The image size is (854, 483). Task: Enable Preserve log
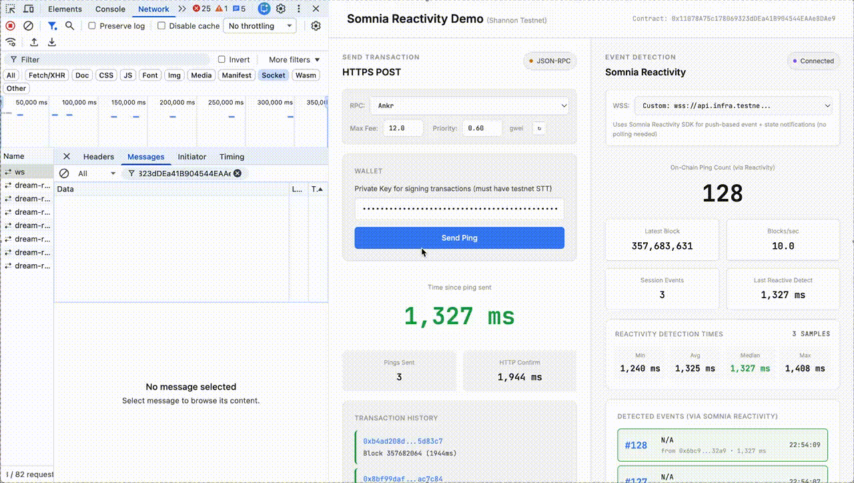(92, 25)
